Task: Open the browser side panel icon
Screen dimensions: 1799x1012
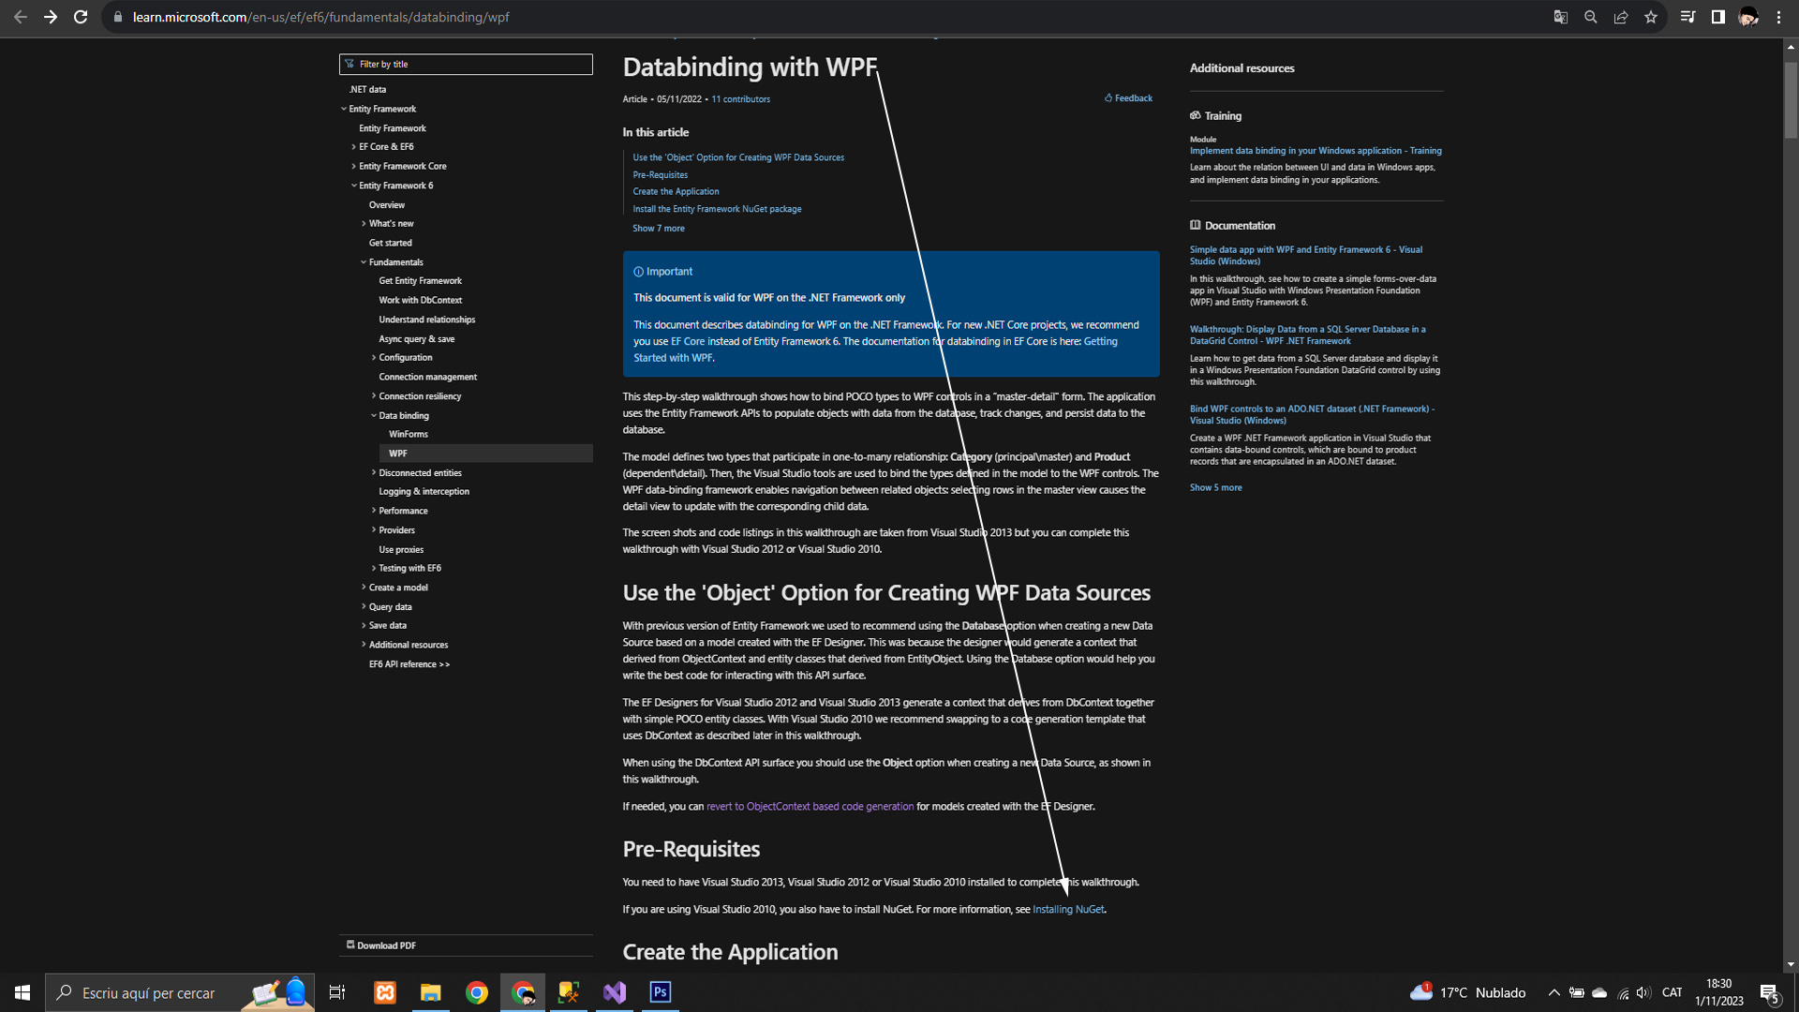Action: click(1718, 17)
